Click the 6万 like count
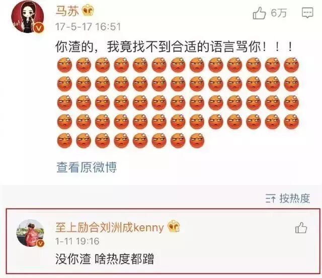322x278 pixels. pyautogui.click(x=278, y=13)
